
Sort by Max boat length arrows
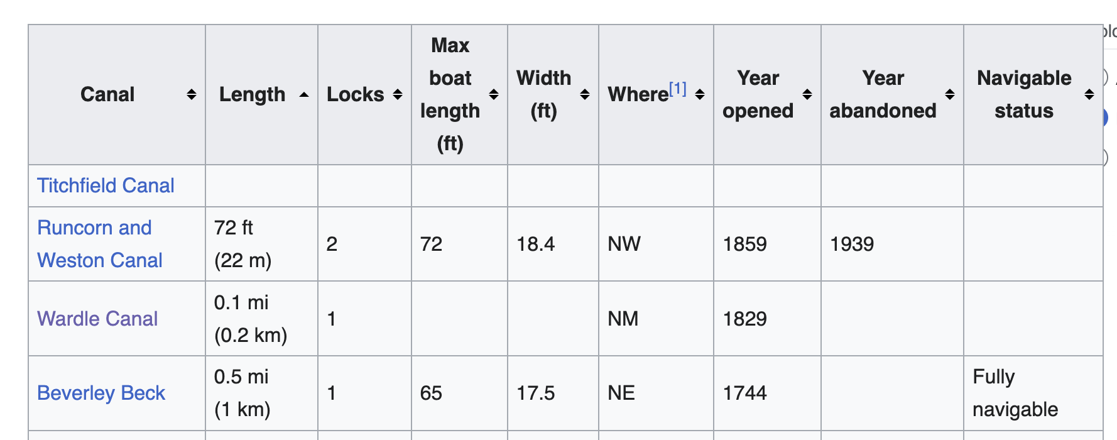click(x=494, y=95)
